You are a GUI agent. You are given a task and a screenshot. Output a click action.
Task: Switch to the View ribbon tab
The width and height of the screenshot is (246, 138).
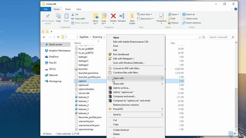coord(78,9)
